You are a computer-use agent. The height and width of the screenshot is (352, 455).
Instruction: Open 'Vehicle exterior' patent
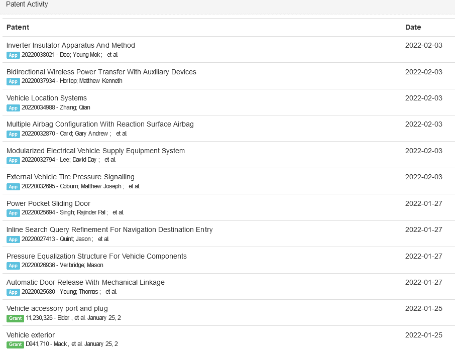[x=31, y=335]
